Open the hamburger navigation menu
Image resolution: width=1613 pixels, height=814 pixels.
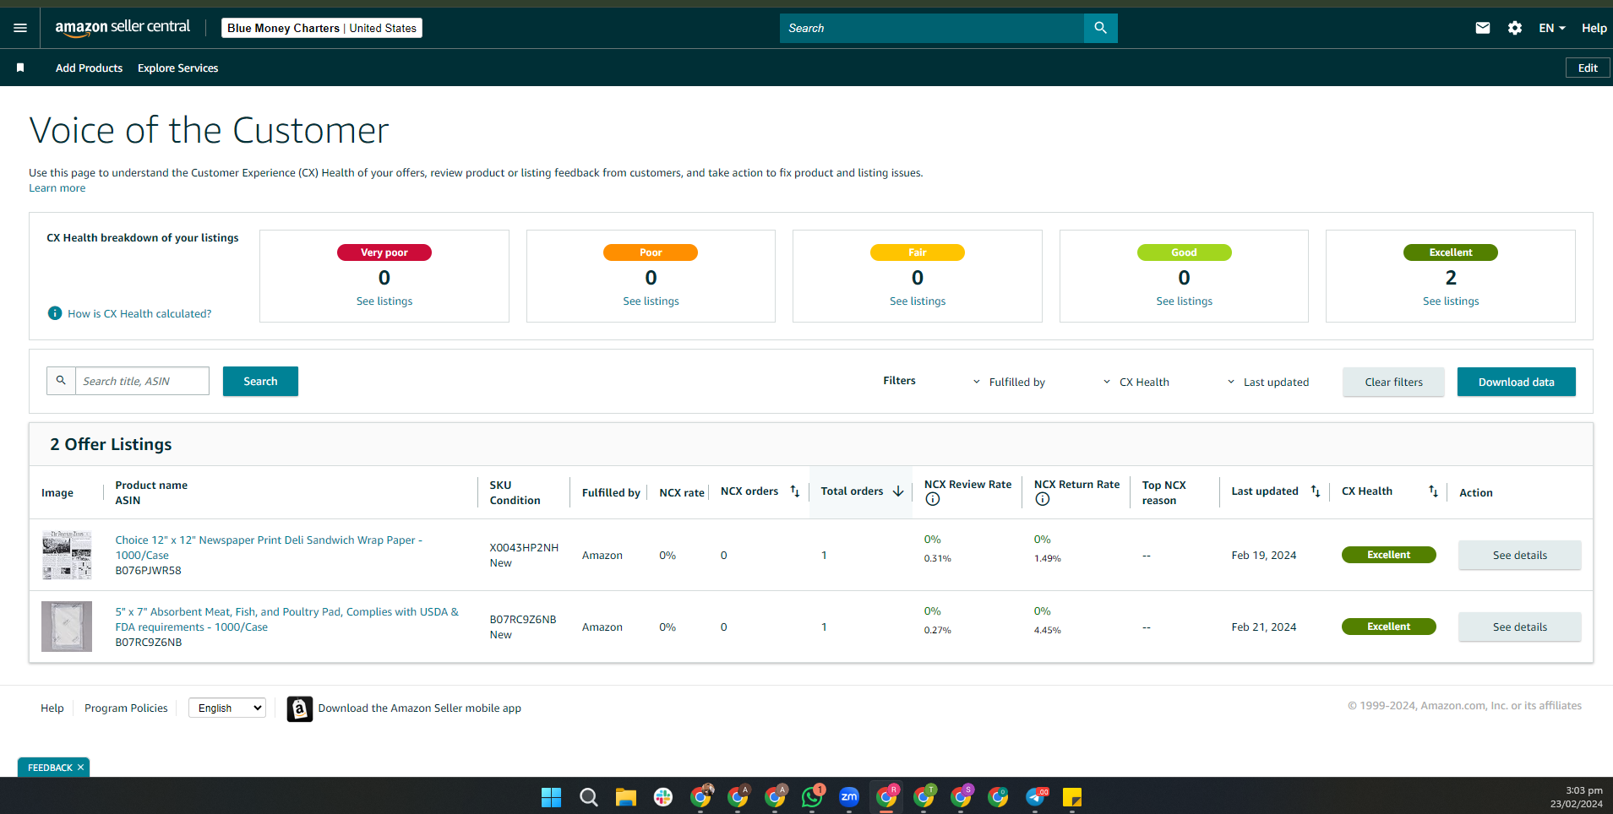[x=20, y=28]
